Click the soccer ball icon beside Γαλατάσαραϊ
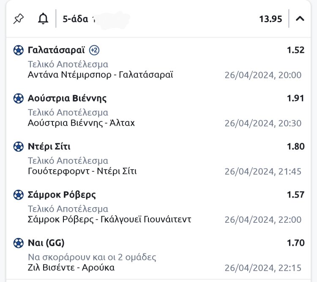 [19, 50]
